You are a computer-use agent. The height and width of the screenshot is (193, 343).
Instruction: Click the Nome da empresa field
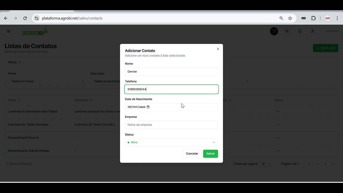(171, 125)
